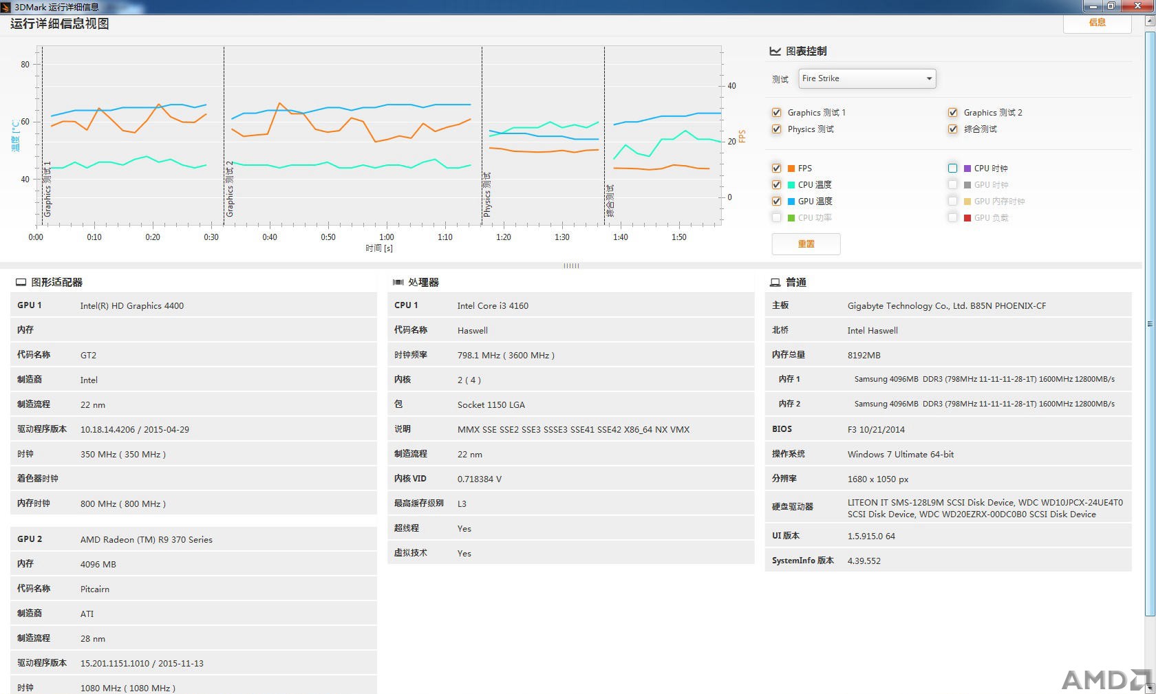Select the Haswell code name value
Image resolution: width=1156 pixels, height=694 pixels.
pos(473,331)
